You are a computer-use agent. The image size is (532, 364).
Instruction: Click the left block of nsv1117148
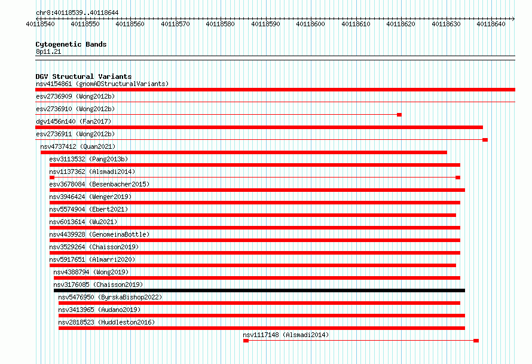pos(246,341)
